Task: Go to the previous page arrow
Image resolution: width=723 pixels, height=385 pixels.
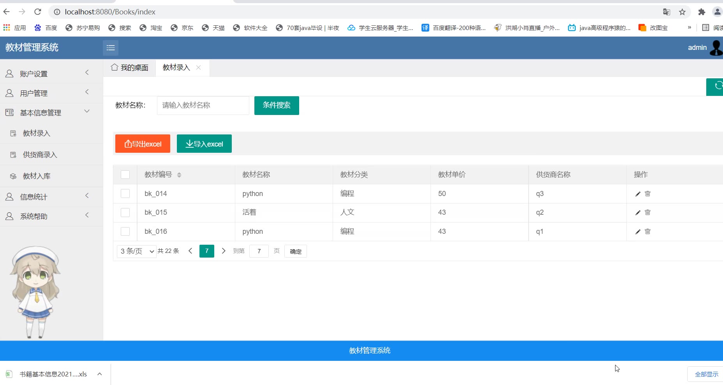Action: [x=190, y=251]
